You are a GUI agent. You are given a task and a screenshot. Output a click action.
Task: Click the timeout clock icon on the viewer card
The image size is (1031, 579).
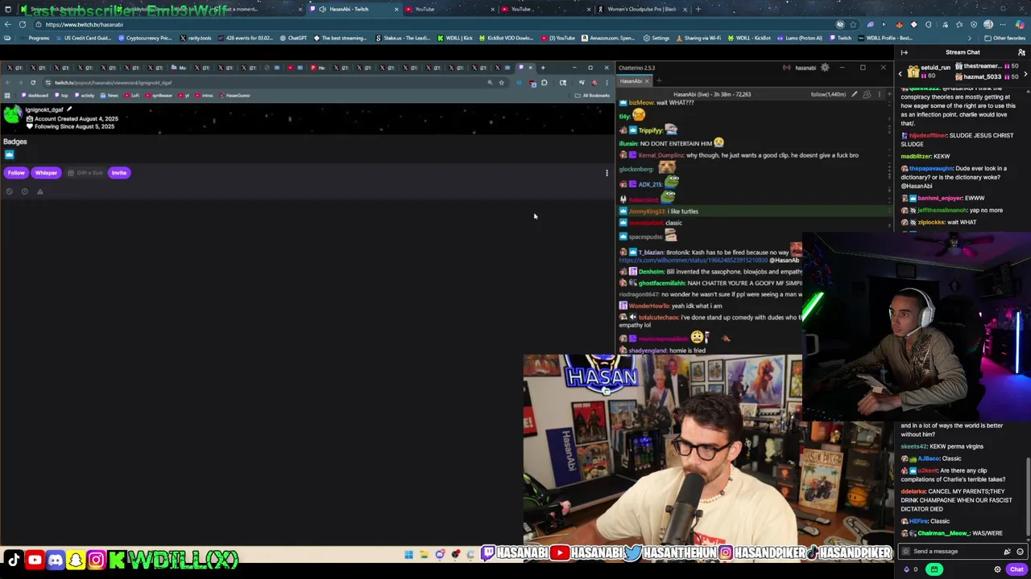coord(25,191)
